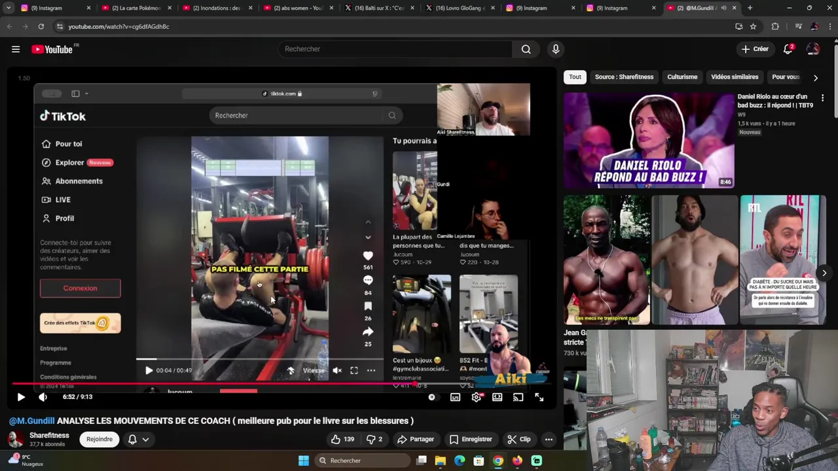The width and height of the screenshot is (838, 471).
Task: Open more actions menu beside Clip
Action: point(549,439)
